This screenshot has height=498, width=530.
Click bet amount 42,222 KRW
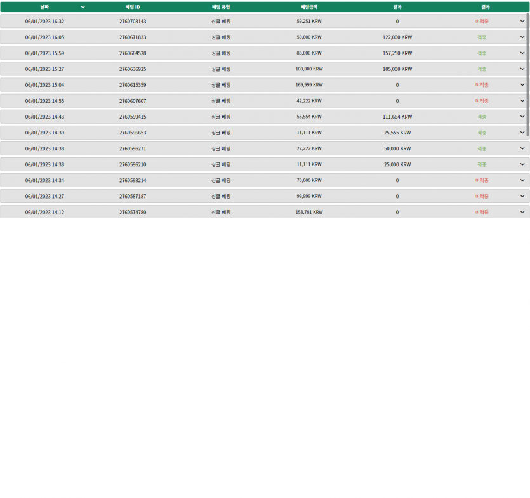(309, 100)
